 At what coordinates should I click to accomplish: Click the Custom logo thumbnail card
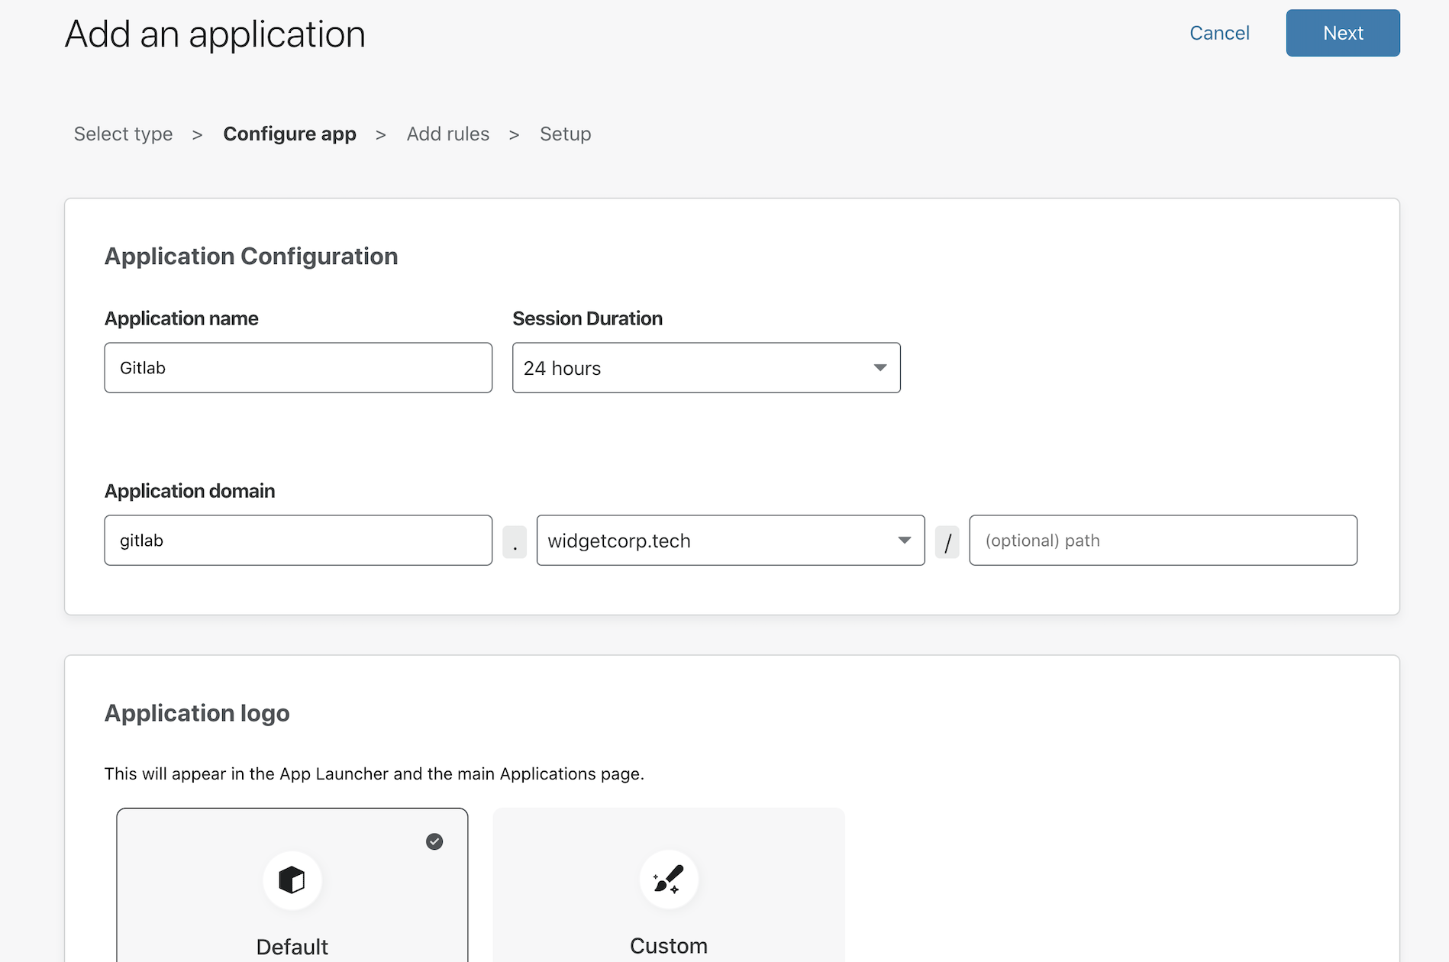[669, 886]
